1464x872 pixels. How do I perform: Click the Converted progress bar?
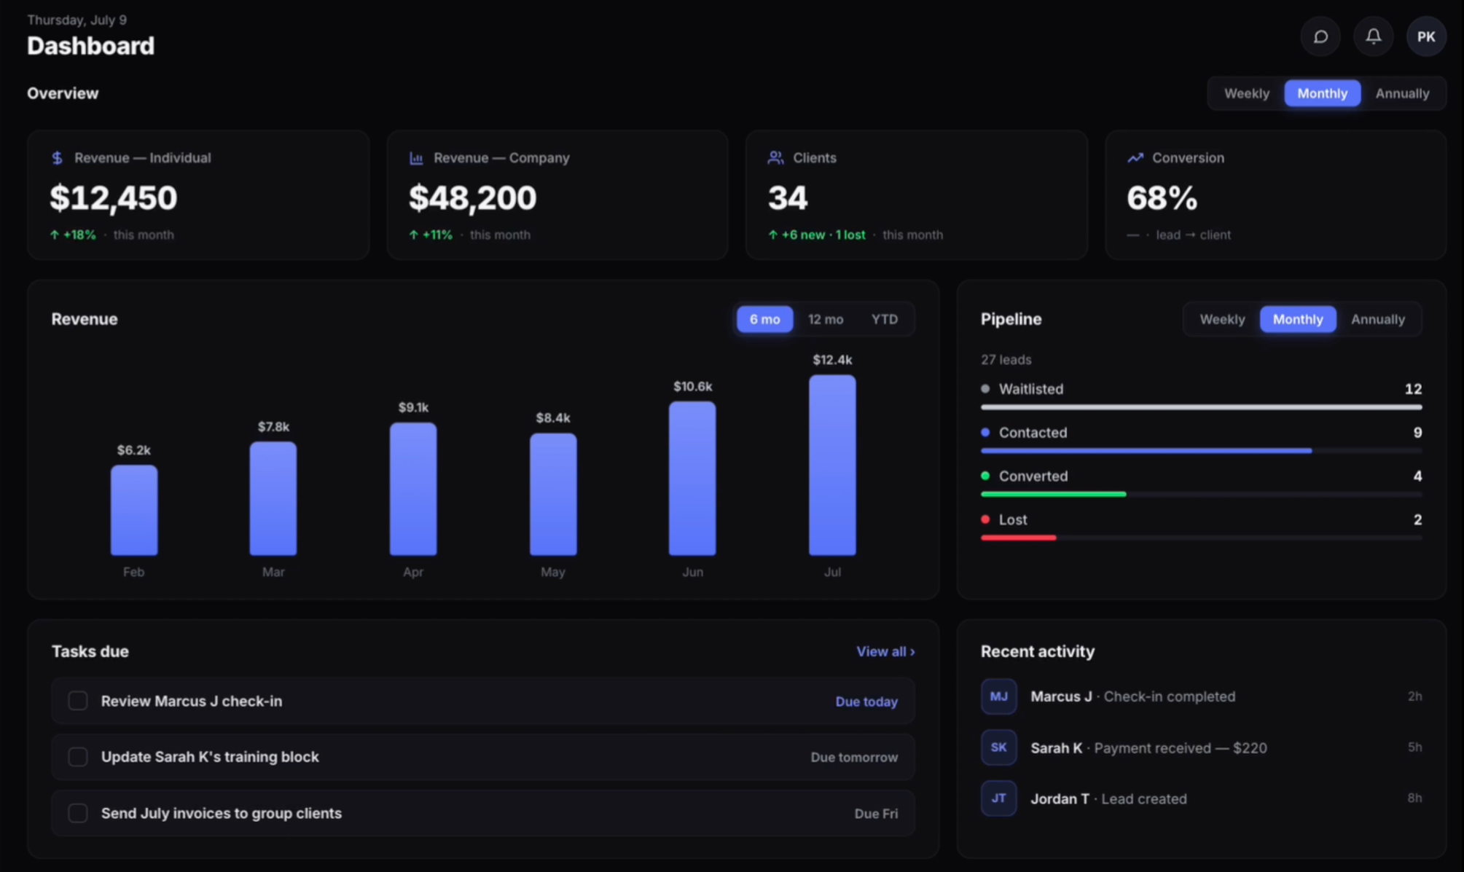(1201, 494)
